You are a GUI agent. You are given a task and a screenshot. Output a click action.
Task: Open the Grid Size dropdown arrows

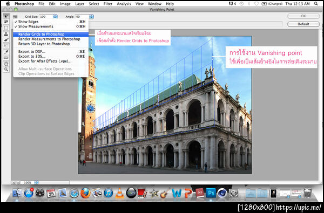55,17
